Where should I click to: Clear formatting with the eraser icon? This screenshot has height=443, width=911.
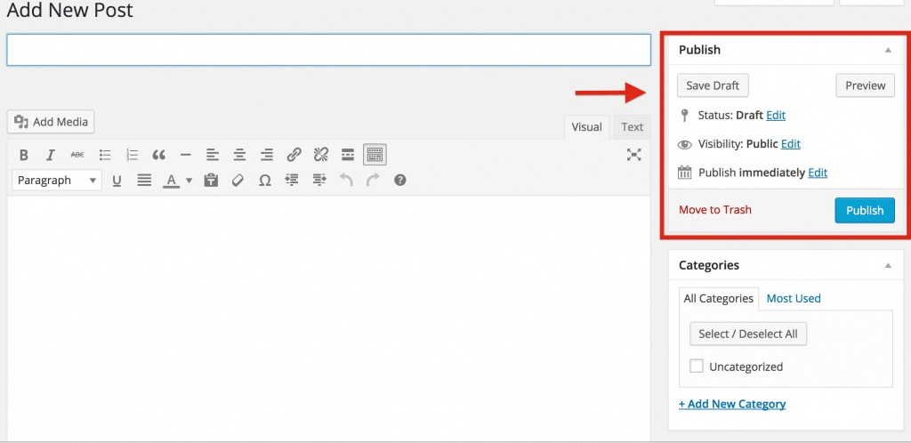click(238, 181)
